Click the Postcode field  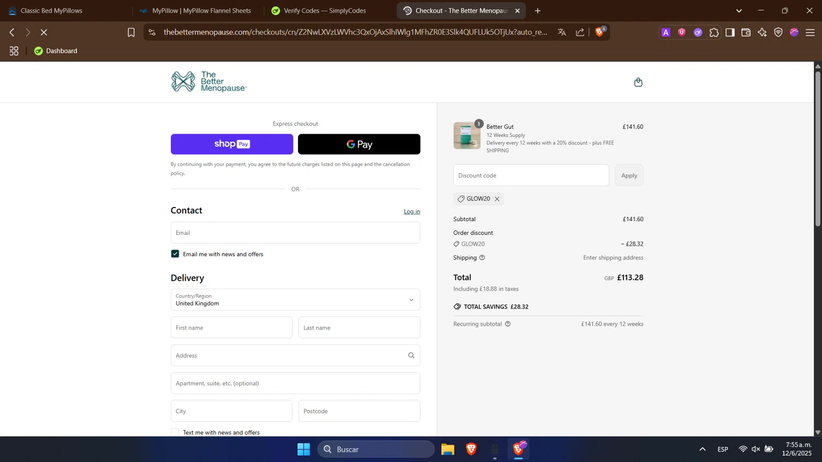click(x=359, y=411)
